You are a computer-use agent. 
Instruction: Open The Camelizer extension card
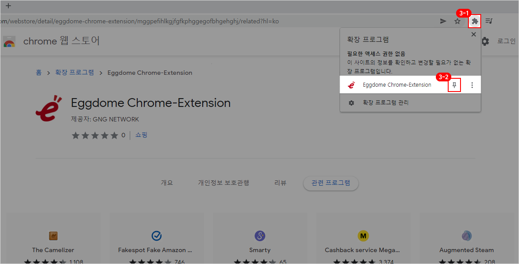[53, 242]
